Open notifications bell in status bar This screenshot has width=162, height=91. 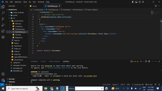159,84
